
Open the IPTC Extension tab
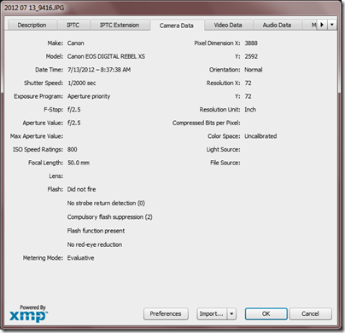tap(120, 25)
